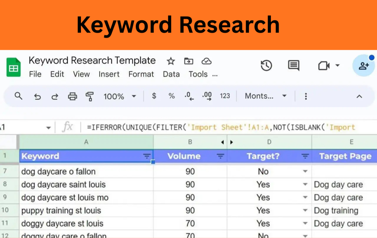Click the search magnifier icon in toolbar
Viewport: 377px width, 238px height.
click(18, 96)
